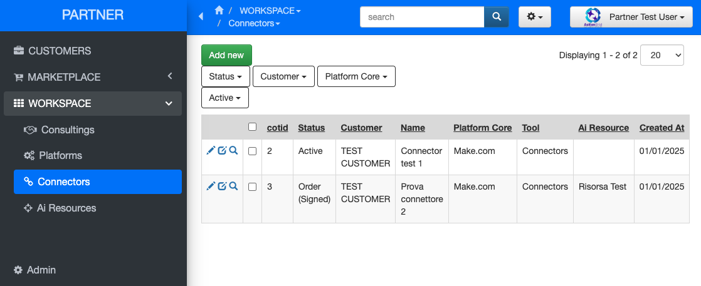Open the Customer filter dropdown

[x=283, y=76]
